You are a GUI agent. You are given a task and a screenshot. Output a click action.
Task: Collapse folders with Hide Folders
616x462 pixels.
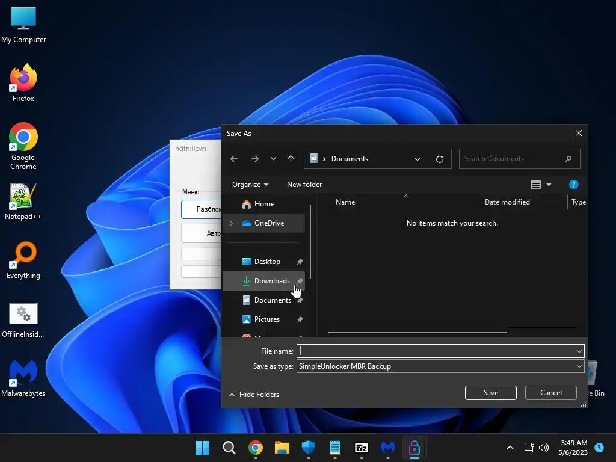click(254, 395)
